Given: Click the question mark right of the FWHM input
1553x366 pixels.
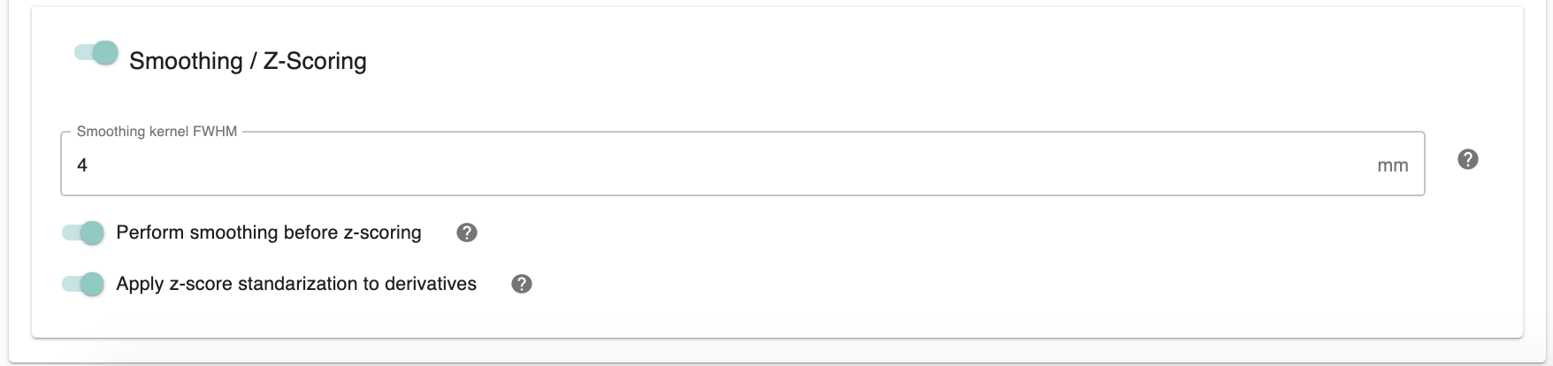Looking at the screenshot, I should 1467,160.
